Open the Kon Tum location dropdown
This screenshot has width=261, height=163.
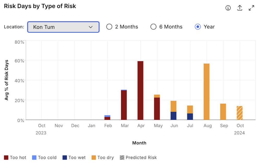[x=63, y=27]
